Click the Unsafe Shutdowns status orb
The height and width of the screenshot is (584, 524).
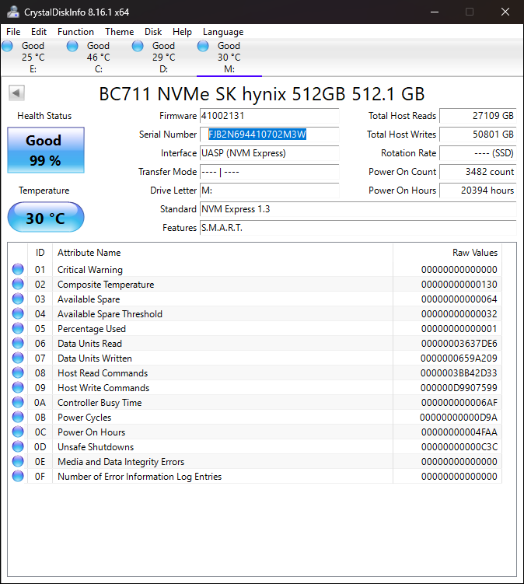point(18,446)
